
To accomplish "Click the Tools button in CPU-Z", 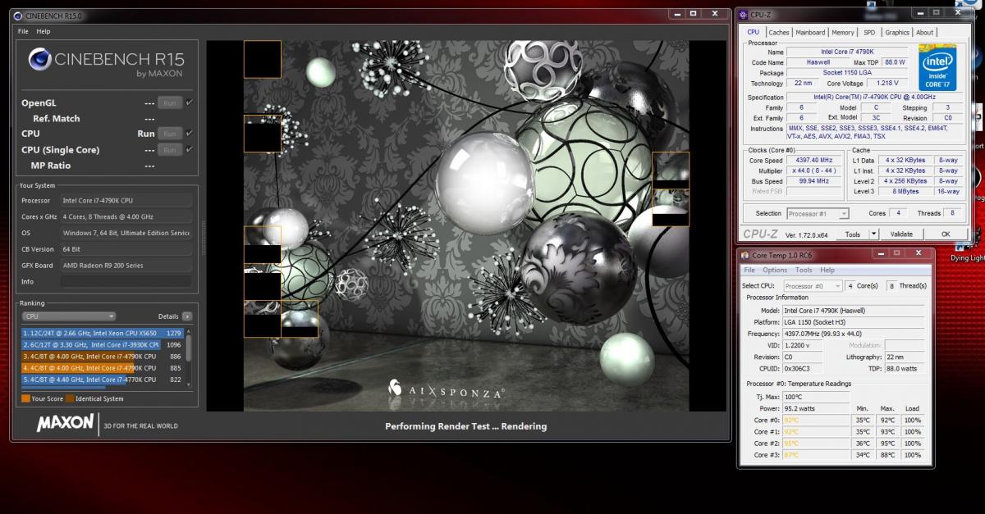I will [853, 234].
